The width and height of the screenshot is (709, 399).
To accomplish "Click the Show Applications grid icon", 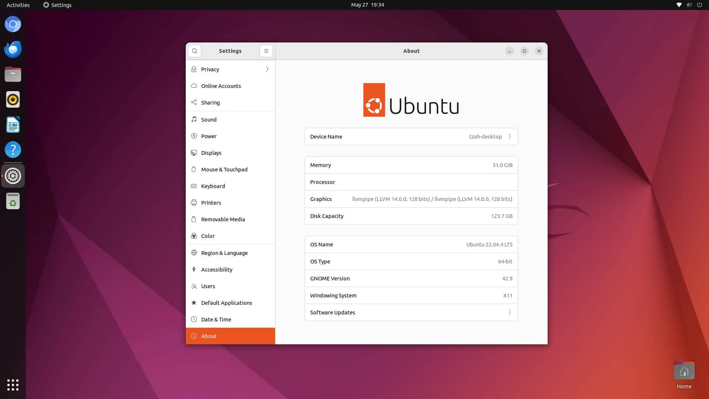I will [x=13, y=385].
